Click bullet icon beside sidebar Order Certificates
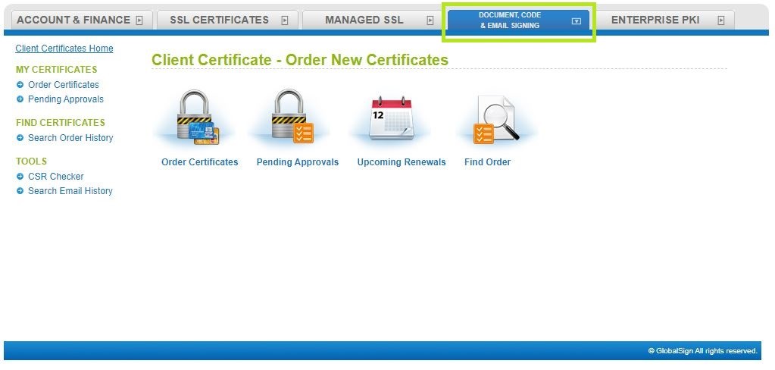Image resolution: width=775 pixels, height=370 pixels. click(20, 85)
